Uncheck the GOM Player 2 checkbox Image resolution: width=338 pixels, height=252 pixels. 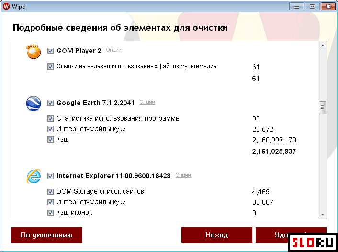[x=50, y=51]
